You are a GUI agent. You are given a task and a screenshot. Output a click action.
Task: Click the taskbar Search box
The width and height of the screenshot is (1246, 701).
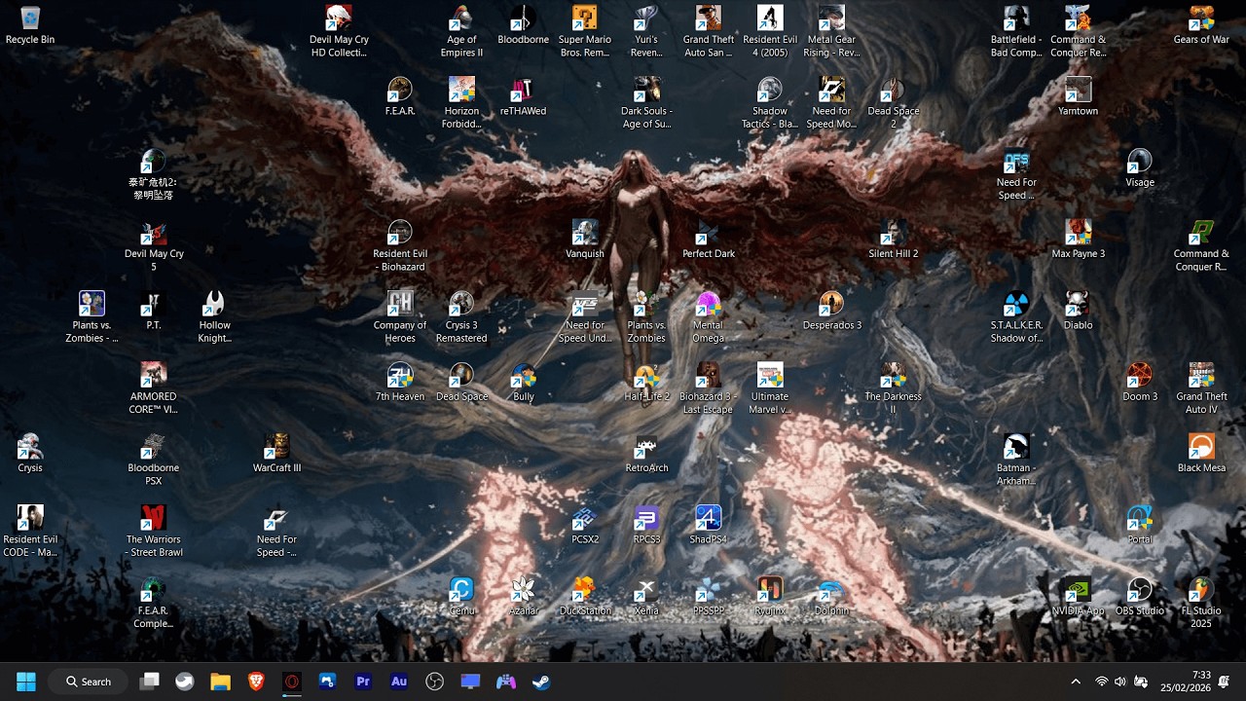(x=88, y=682)
